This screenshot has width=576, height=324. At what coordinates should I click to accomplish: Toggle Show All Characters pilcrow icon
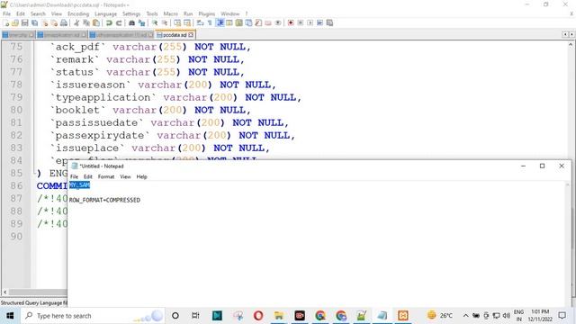click(210, 22)
